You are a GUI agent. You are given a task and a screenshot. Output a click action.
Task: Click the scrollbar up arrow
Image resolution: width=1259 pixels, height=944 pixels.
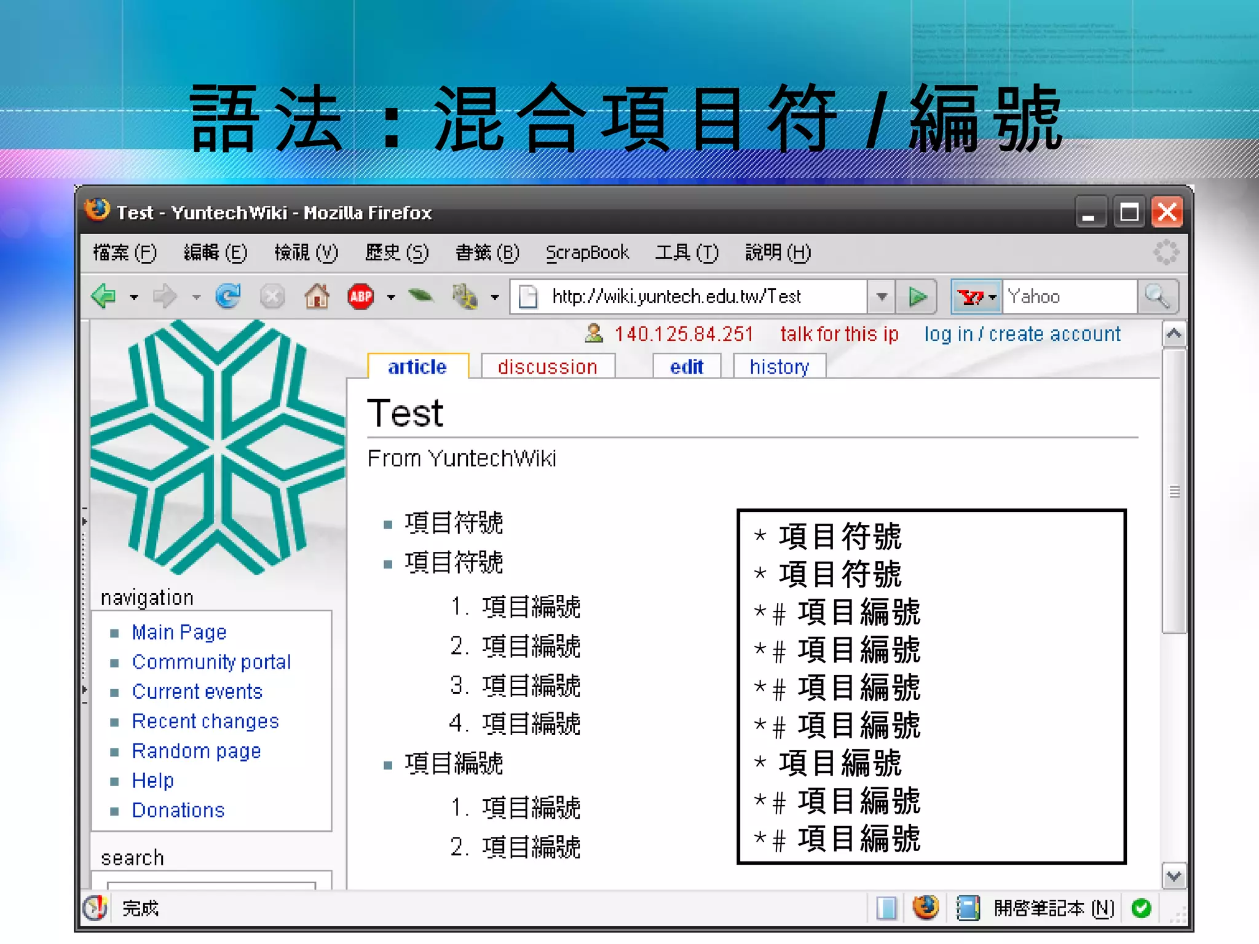click(x=1174, y=334)
